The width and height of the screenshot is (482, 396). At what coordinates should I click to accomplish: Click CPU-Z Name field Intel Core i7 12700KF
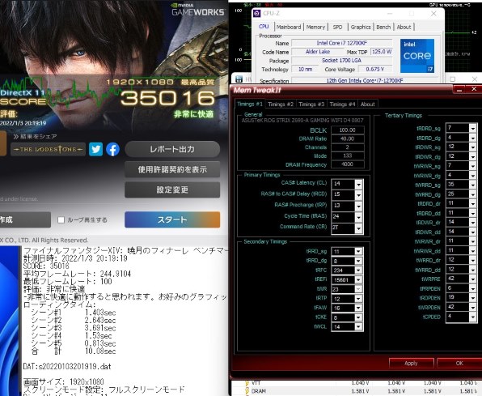342,43
